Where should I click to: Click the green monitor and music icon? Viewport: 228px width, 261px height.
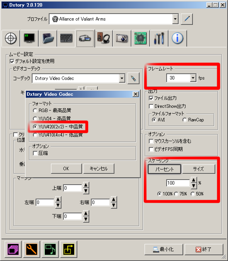click(50, 249)
